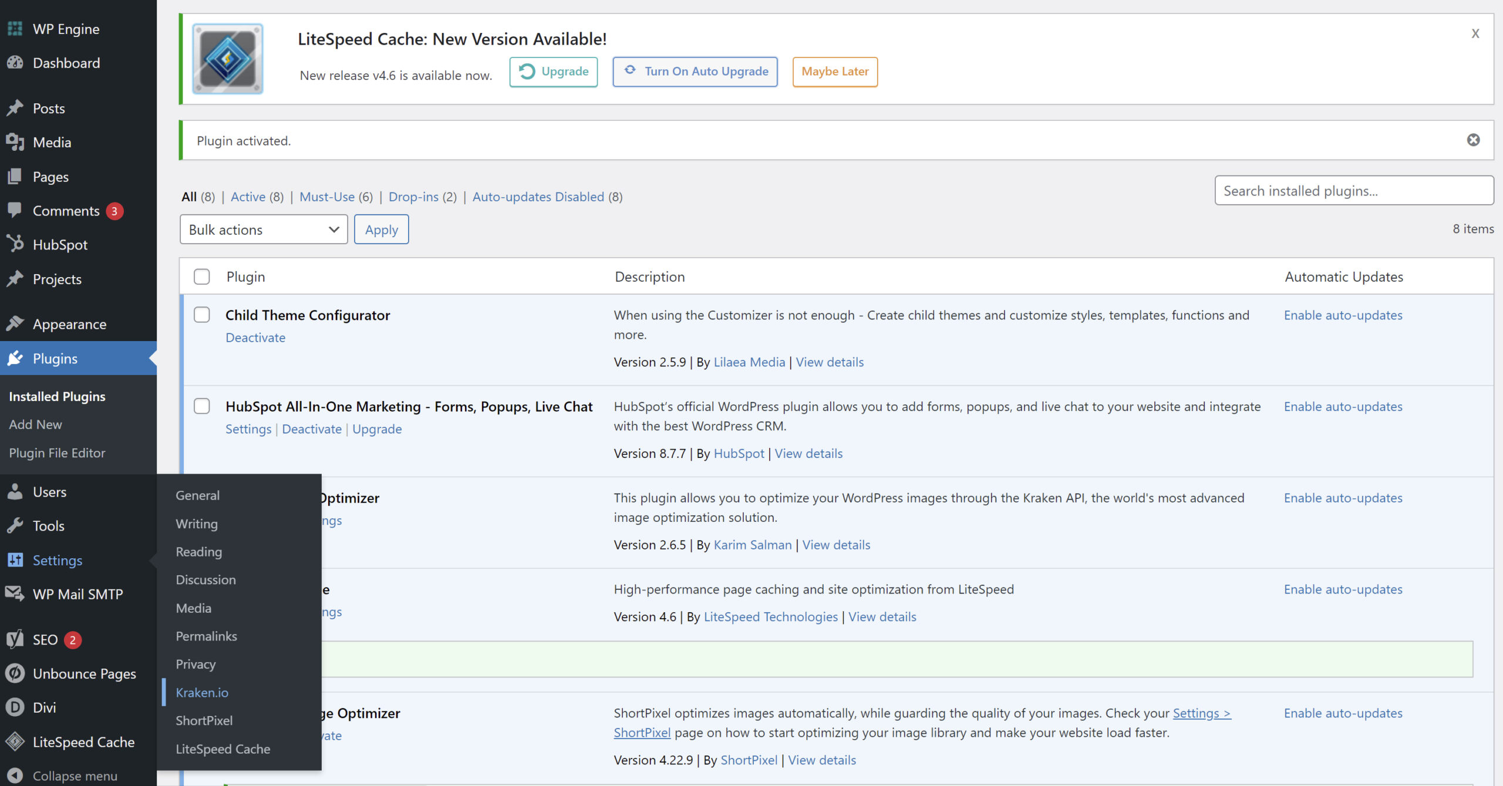Select Kraken.io settings submenu item
Image resolution: width=1503 pixels, height=786 pixels.
202,691
